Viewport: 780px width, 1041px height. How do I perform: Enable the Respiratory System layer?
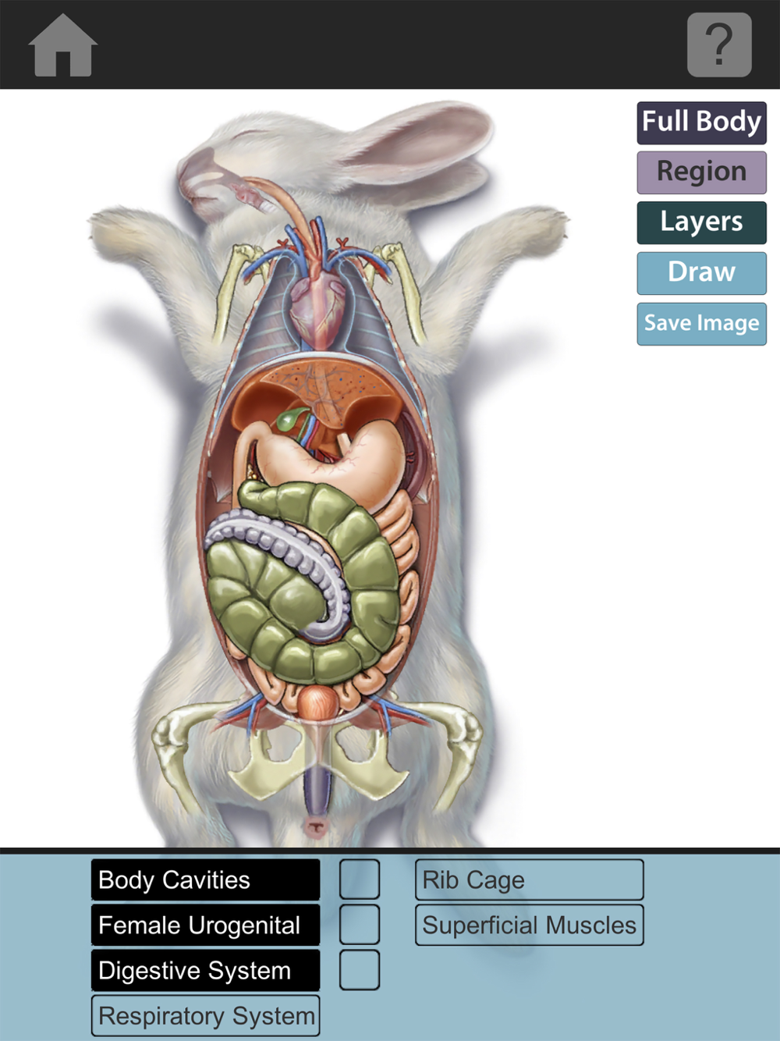(206, 1015)
